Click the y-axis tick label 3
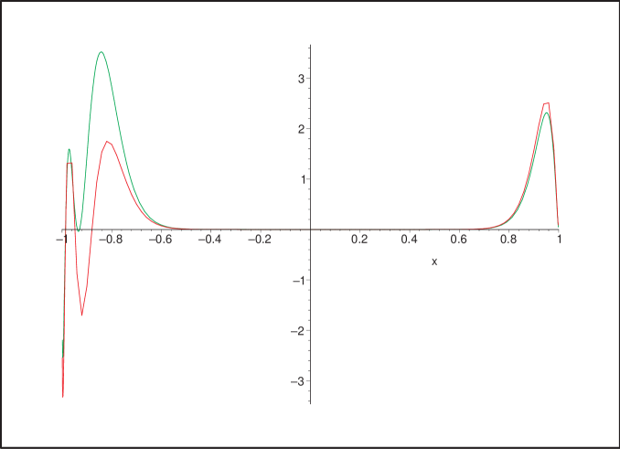This screenshot has width=620, height=449. coord(300,79)
